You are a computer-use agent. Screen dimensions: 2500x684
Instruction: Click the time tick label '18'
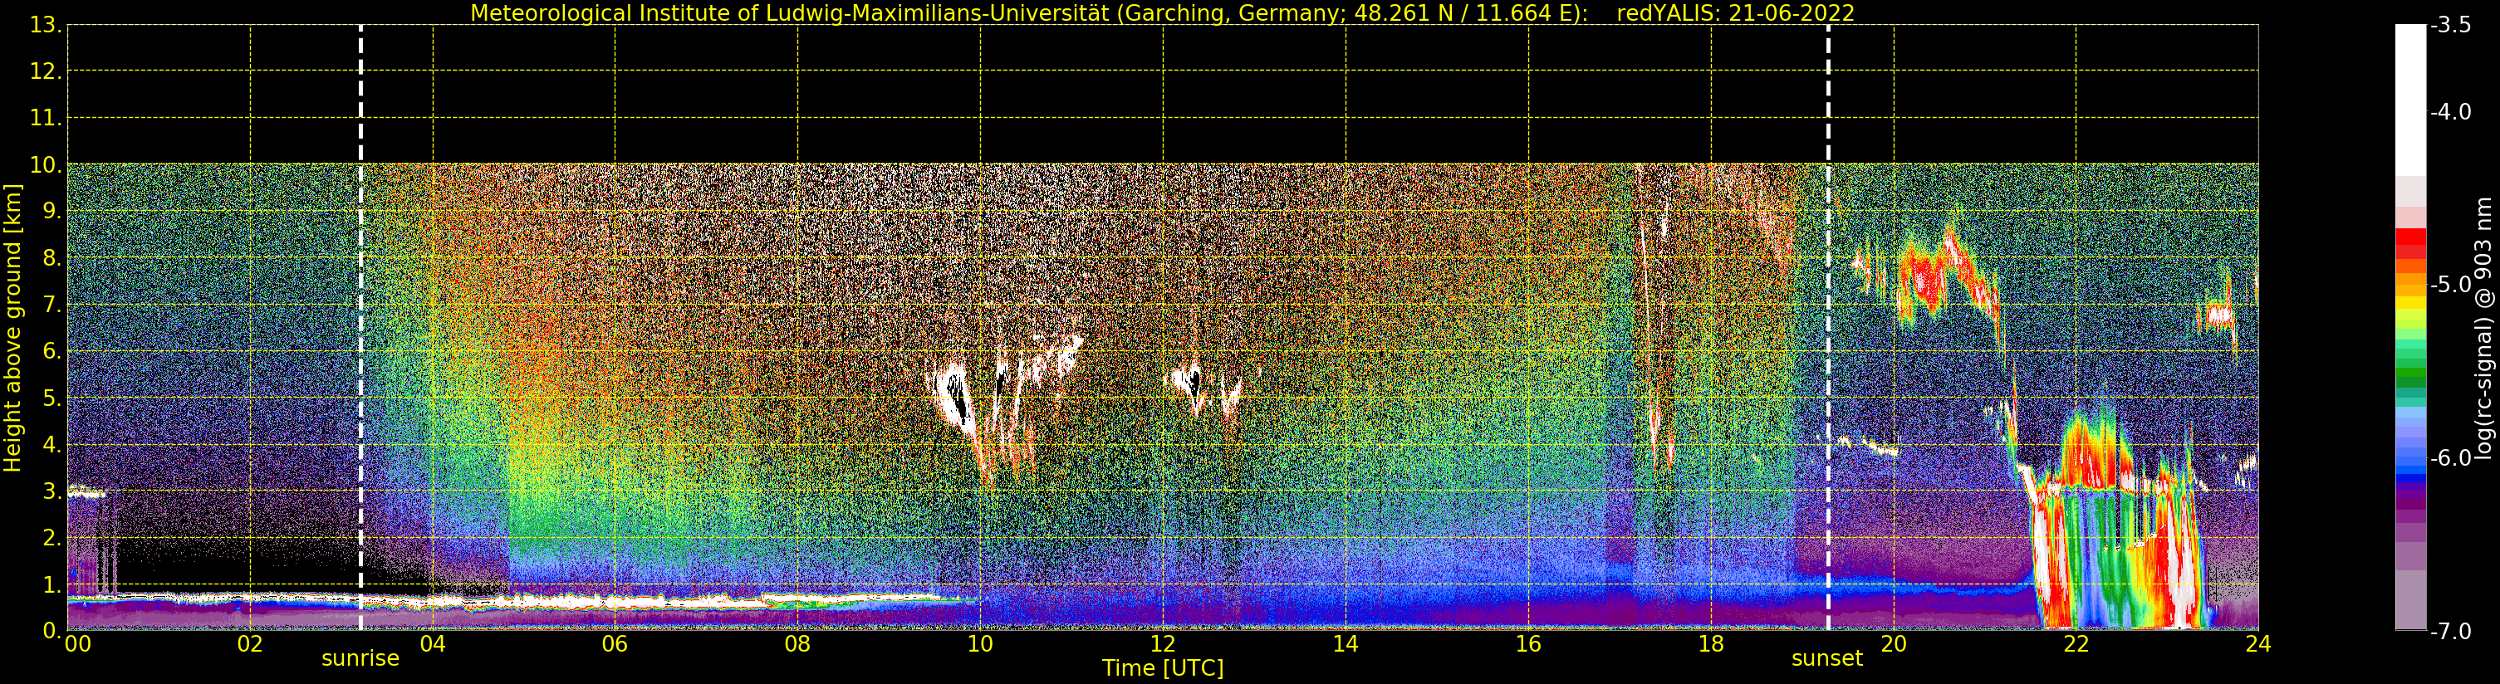[x=1711, y=644]
